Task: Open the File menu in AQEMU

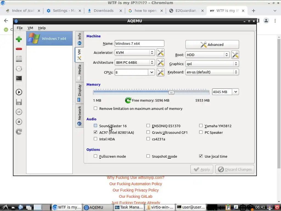Action: pyautogui.click(x=19, y=28)
